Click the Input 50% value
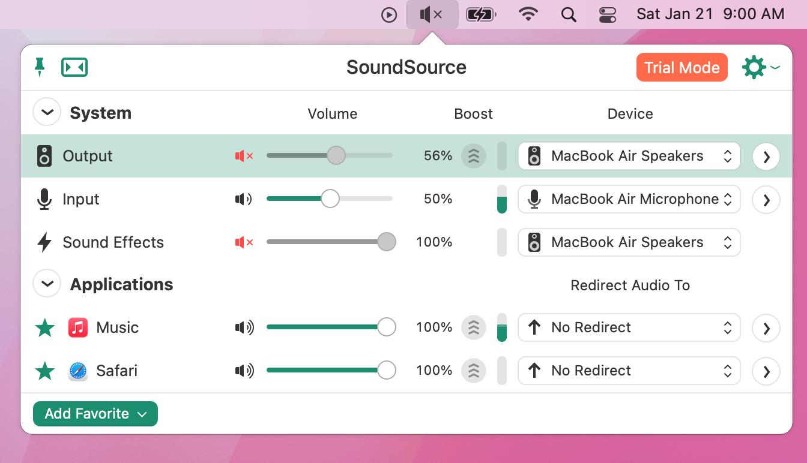The image size is (807, 463). tap(438, 199)
